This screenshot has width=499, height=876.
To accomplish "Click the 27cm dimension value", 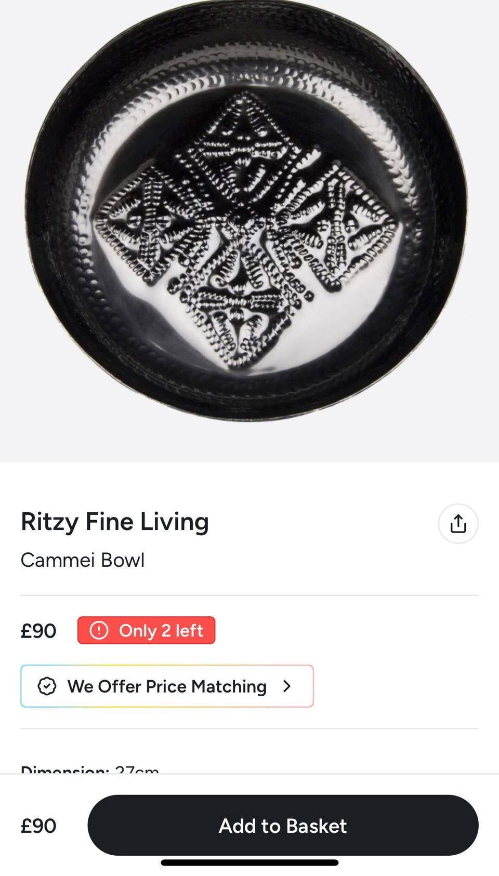I will 137,769.
